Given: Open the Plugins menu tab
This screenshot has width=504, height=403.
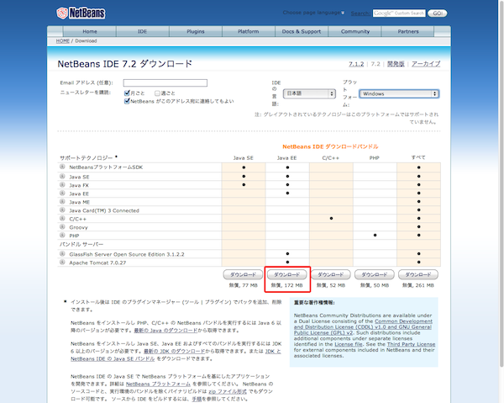Looking at the screenshot, I should [x=196, y=31].
